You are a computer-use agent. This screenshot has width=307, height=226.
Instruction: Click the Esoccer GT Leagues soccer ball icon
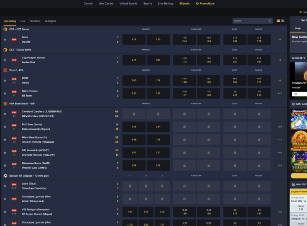(5, 175)
